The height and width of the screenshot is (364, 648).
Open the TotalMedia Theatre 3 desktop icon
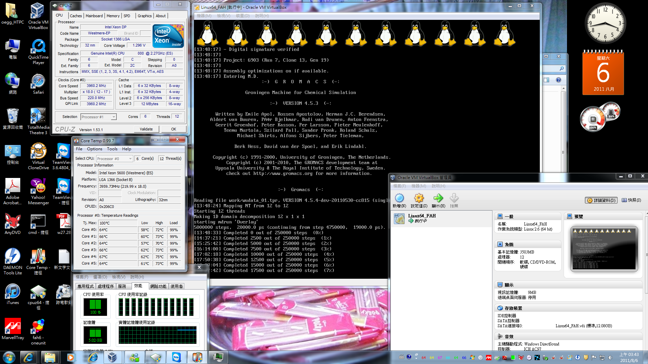click(38, 121)
